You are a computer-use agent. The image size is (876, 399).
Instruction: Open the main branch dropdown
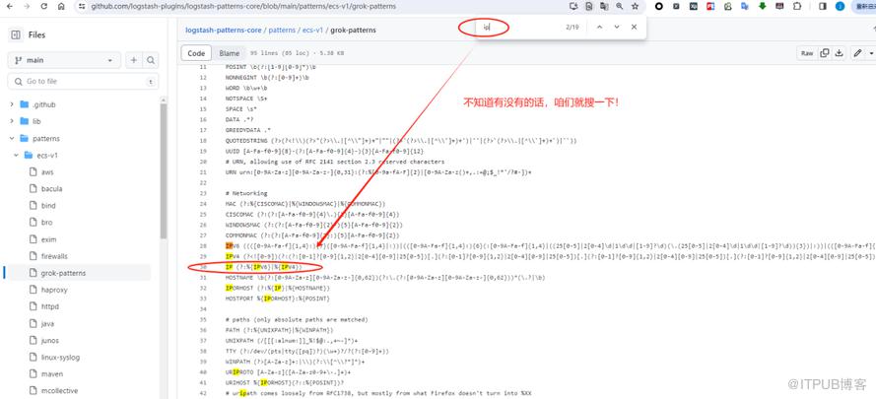point(64,60)
